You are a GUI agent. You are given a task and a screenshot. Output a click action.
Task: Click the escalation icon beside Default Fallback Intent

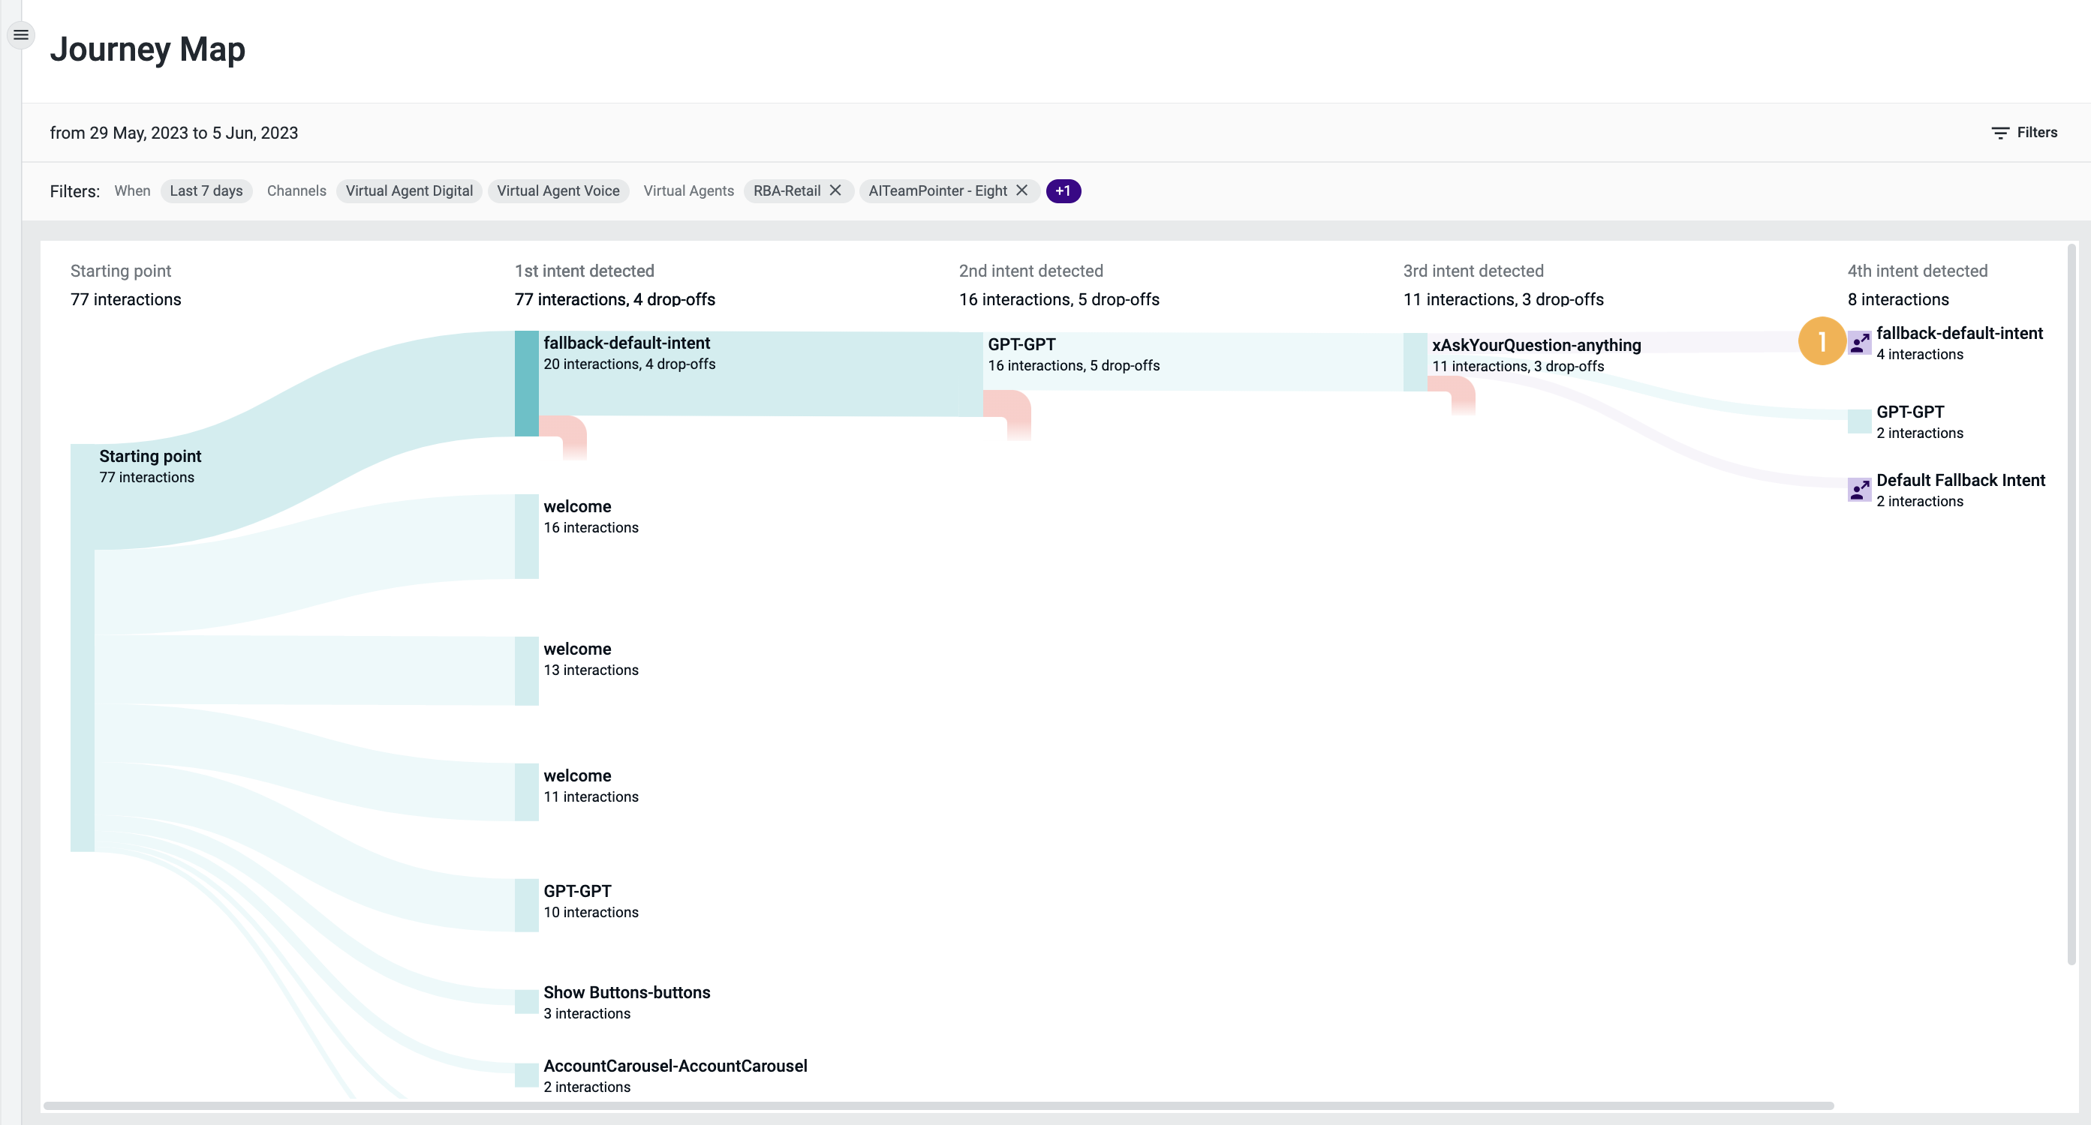click(x=1860, y=490)
